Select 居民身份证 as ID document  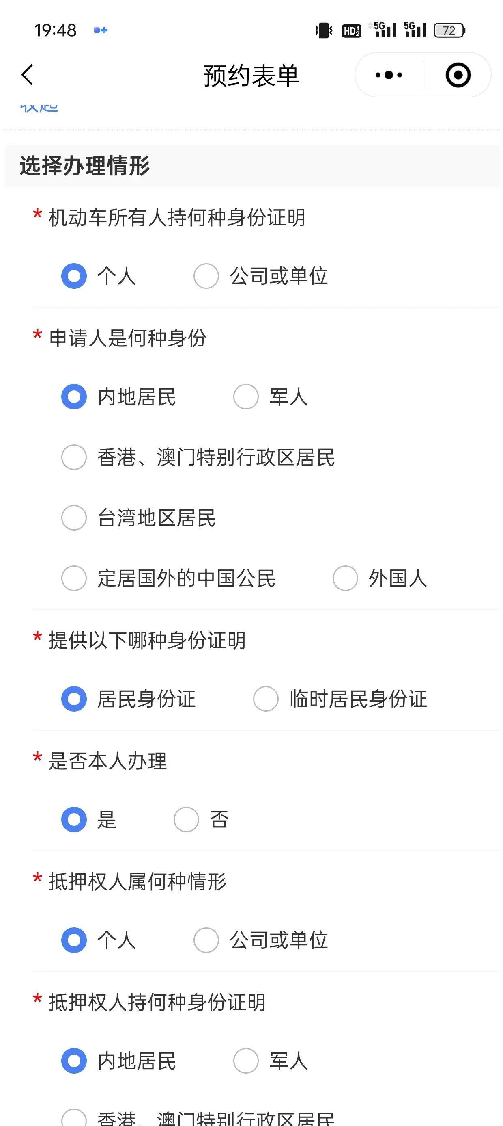tap(74, 699)
